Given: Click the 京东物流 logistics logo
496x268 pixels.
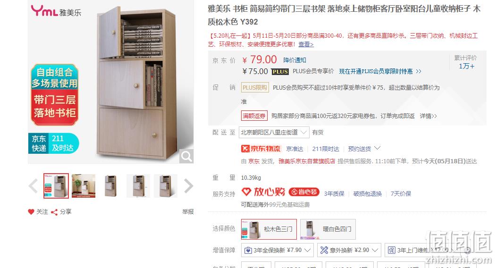Looking at the screenshot, I should coord(261,149).
